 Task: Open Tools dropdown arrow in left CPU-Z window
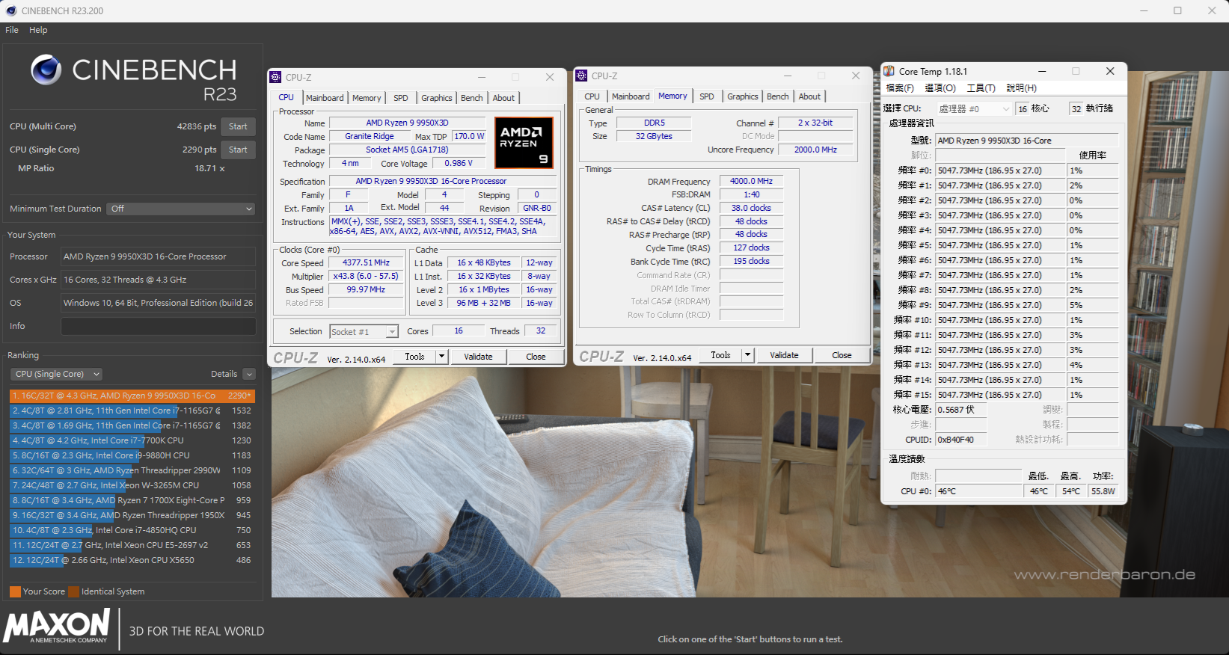[x=442, y=357]
